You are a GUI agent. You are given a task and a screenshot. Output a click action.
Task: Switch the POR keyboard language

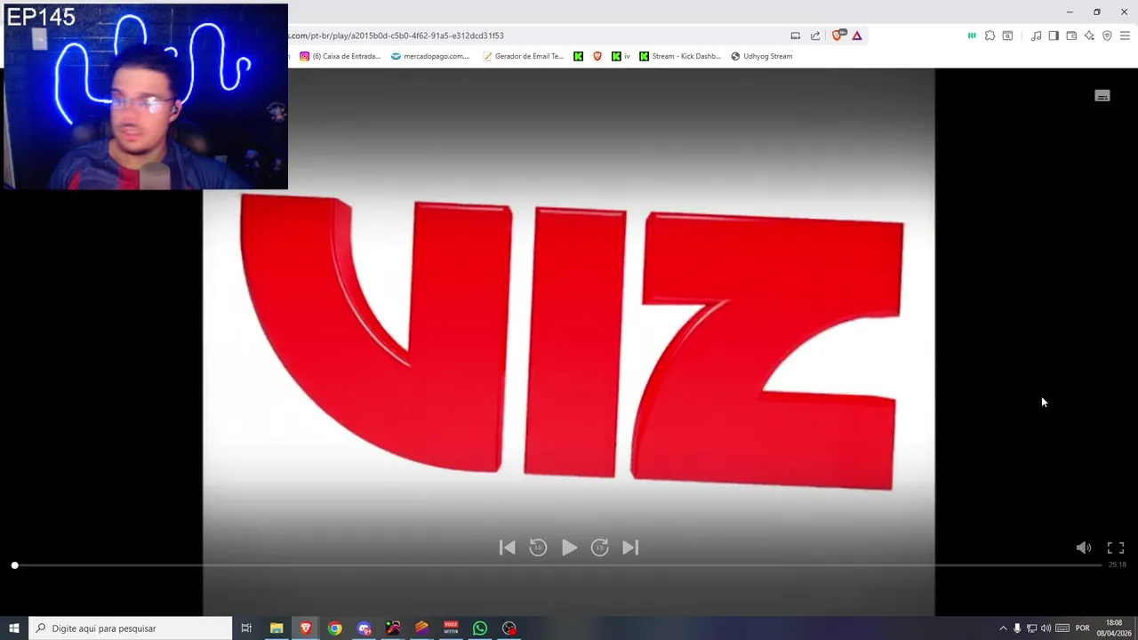click(x=1082, y=628)
